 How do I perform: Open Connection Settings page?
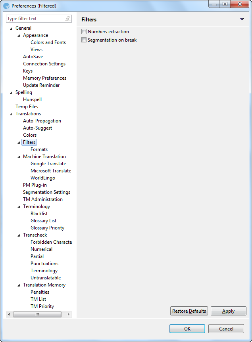pos(44,64)
